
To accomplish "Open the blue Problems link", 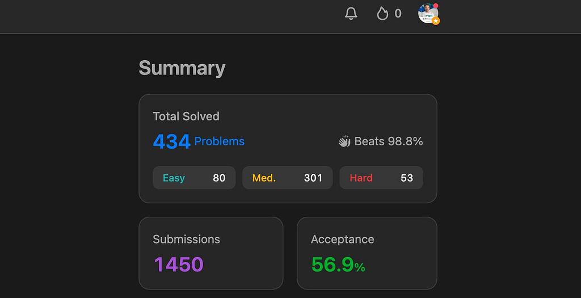I will coord(219,141).
